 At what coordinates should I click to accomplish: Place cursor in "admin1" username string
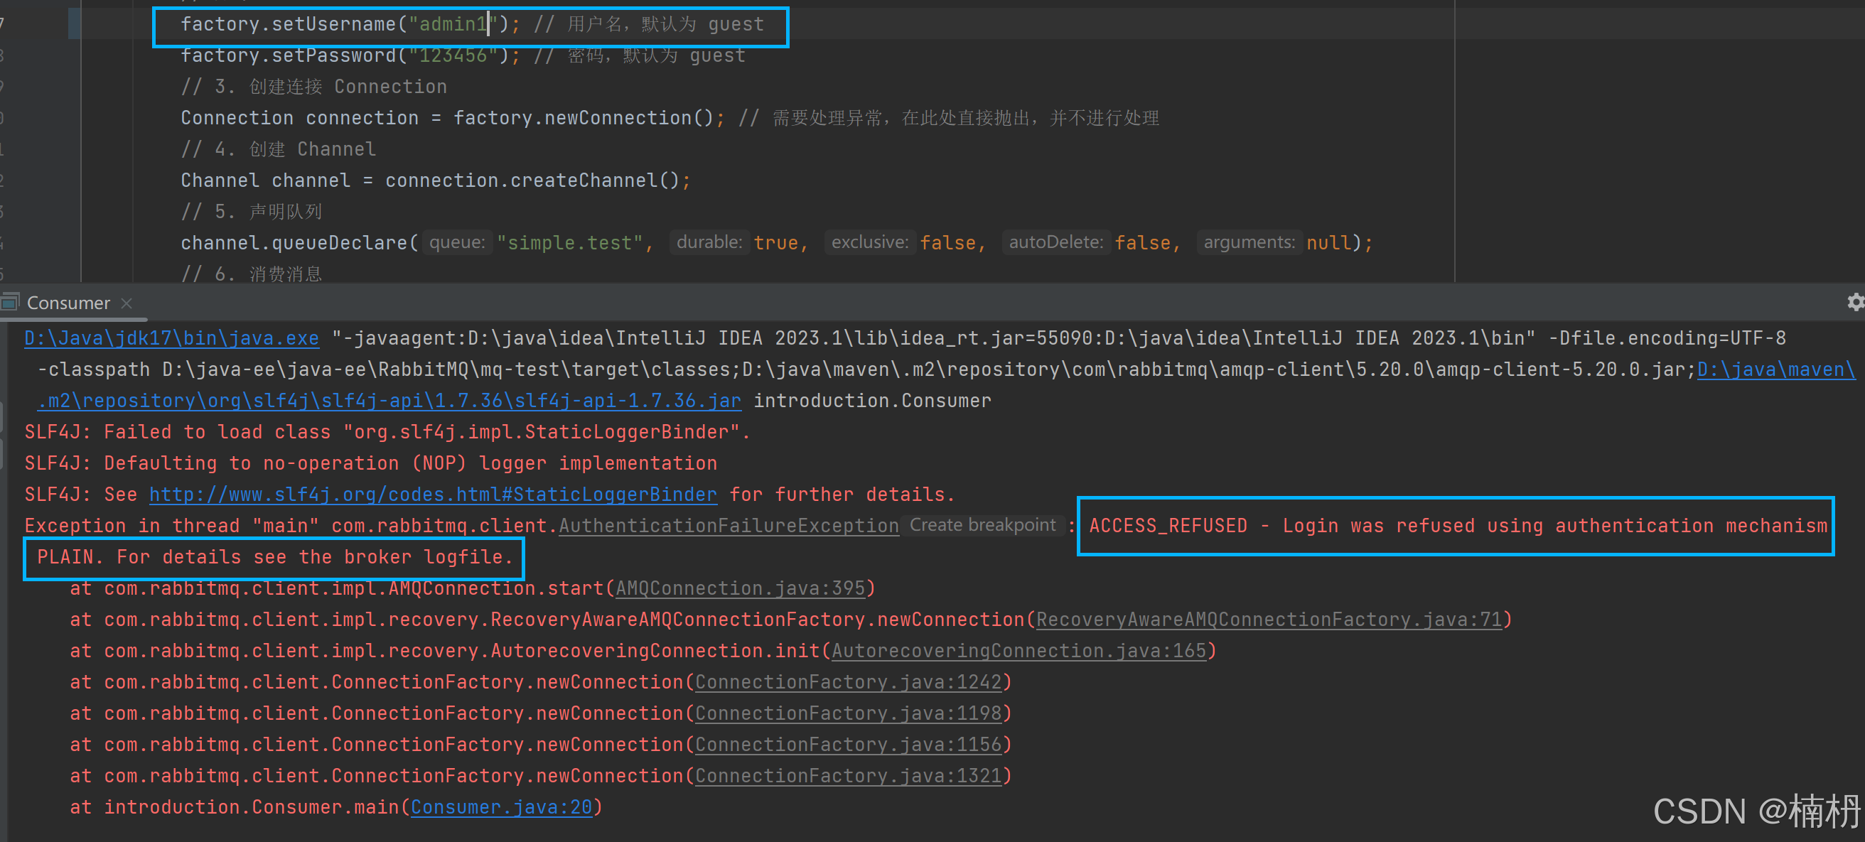(x=453, y=24)
